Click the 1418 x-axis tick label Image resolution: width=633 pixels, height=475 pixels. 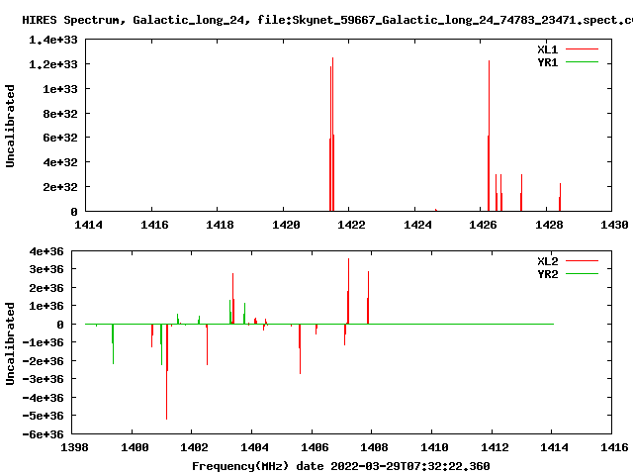(220, 225)
